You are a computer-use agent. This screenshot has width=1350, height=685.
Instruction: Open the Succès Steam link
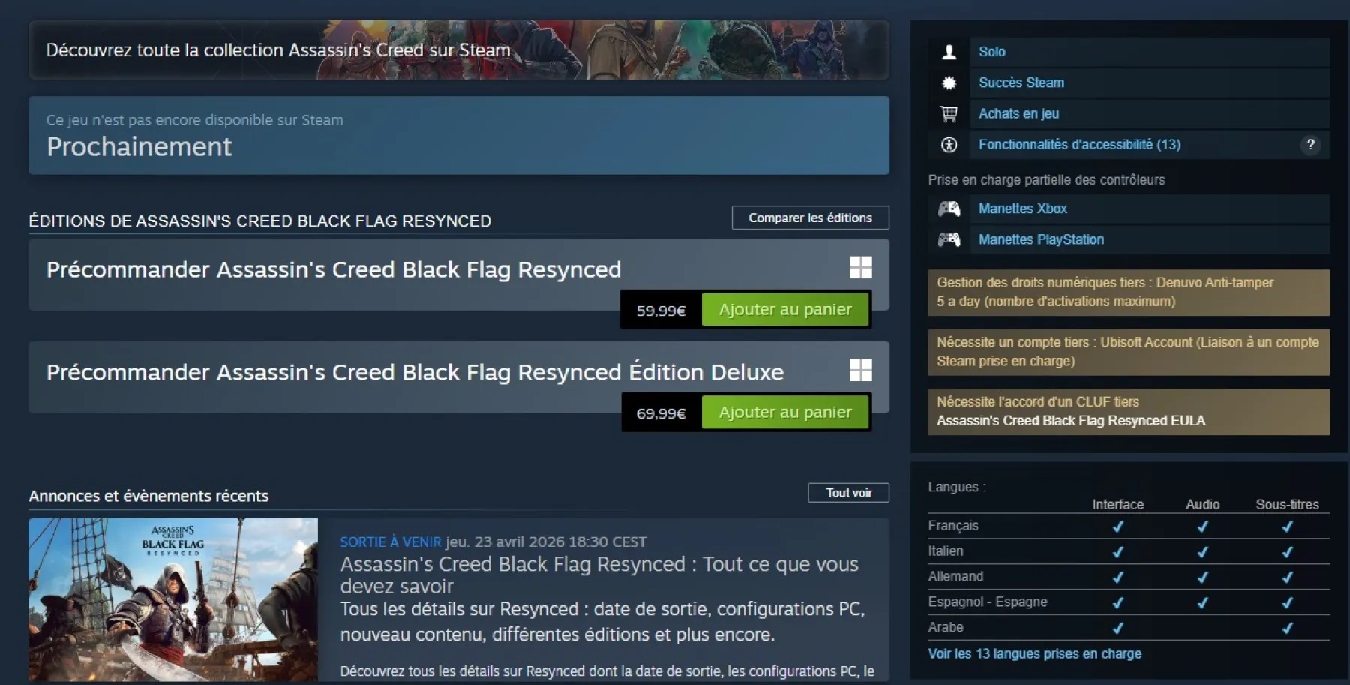pyautogui.click(x=1021, y=83)
